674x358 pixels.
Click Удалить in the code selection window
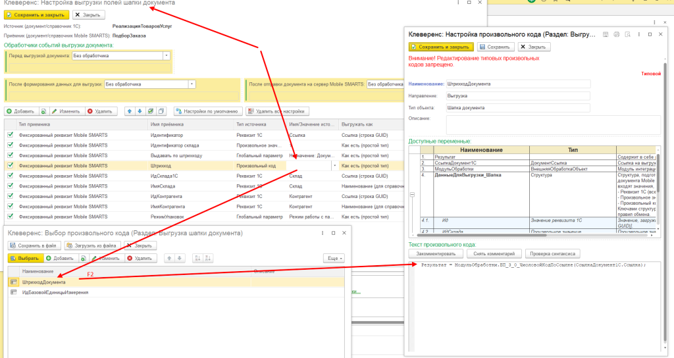[141, 258]
